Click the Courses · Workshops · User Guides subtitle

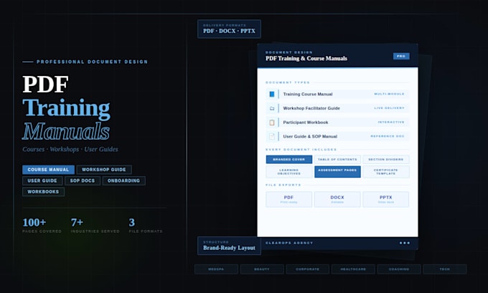pos(70,150)
